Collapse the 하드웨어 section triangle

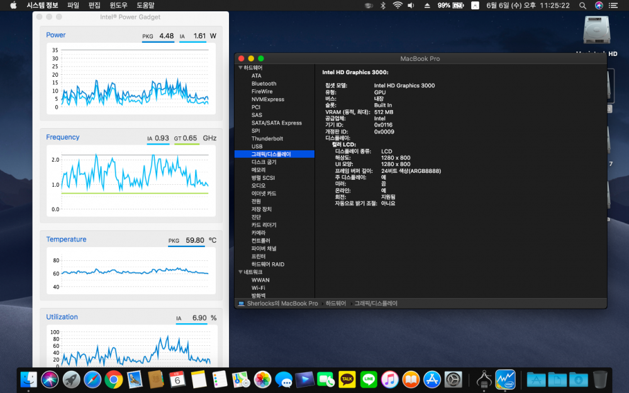tap(240, 68)
